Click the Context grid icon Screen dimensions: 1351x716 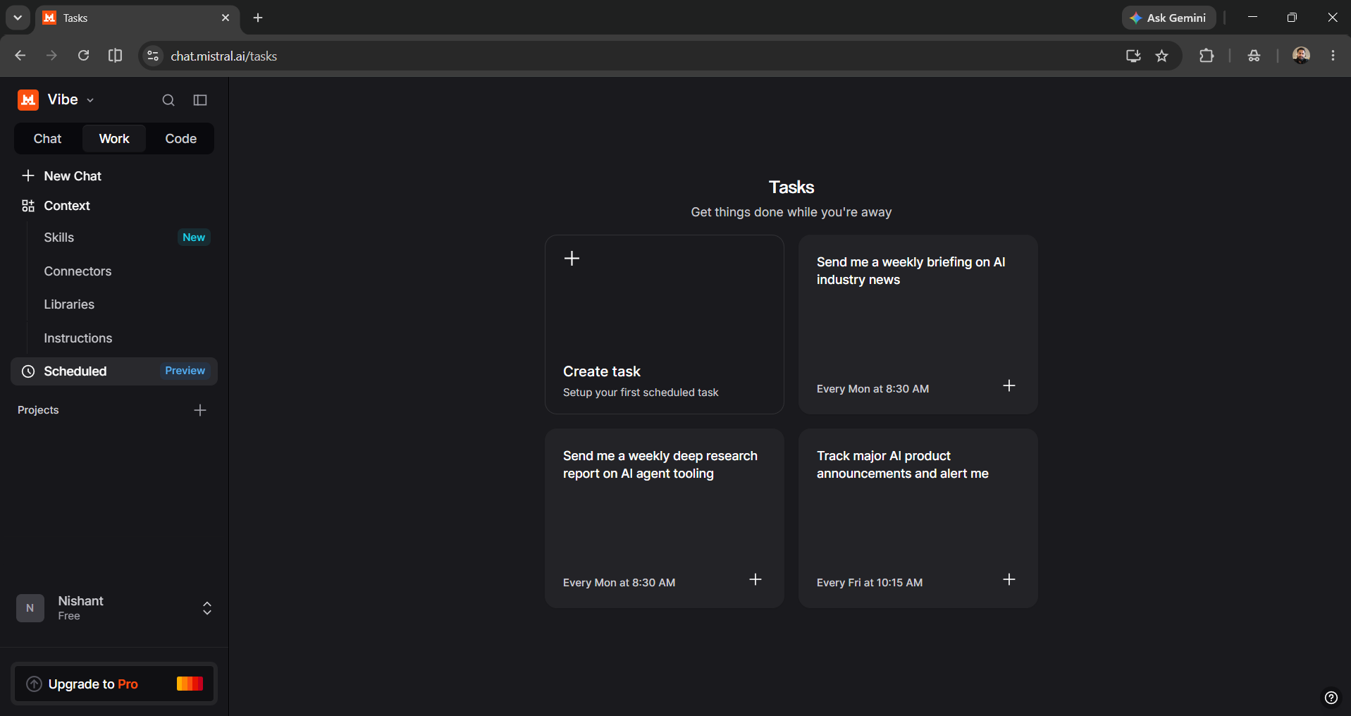[x=28, y=206]
